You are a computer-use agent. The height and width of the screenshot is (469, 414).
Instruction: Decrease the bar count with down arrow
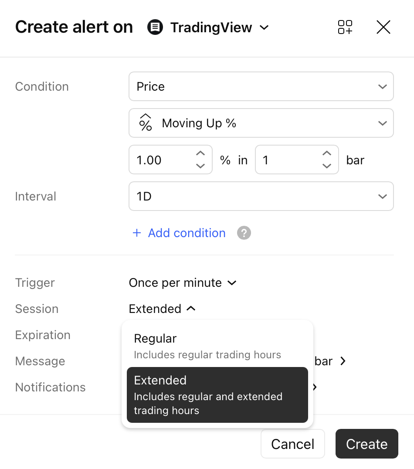tap(327, 166)
